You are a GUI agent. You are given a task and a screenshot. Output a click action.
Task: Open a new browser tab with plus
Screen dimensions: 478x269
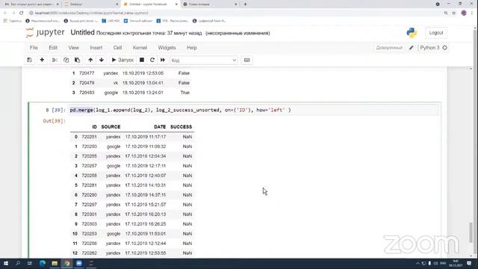pos(245,4)
